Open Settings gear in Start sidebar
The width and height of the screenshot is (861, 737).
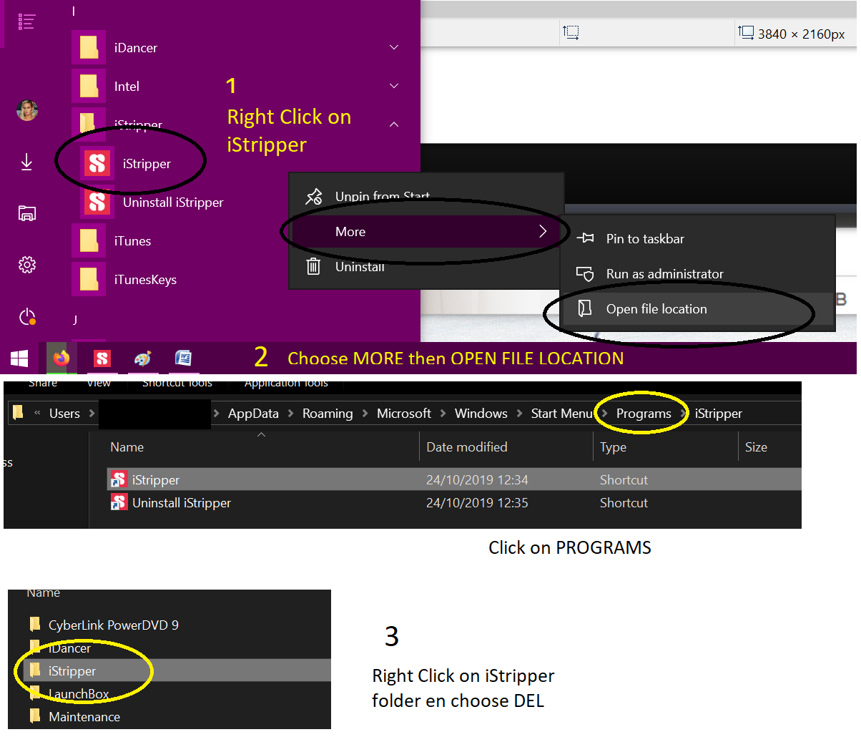(x=27, y=265)
